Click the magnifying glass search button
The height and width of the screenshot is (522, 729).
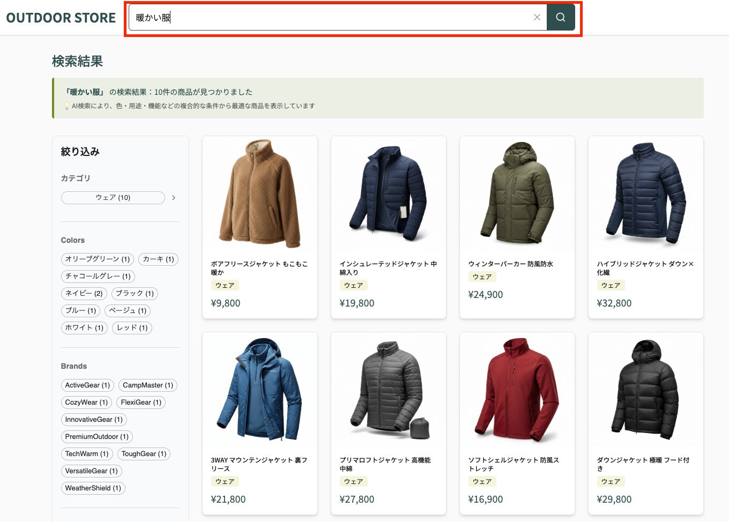tap(560, 17)
